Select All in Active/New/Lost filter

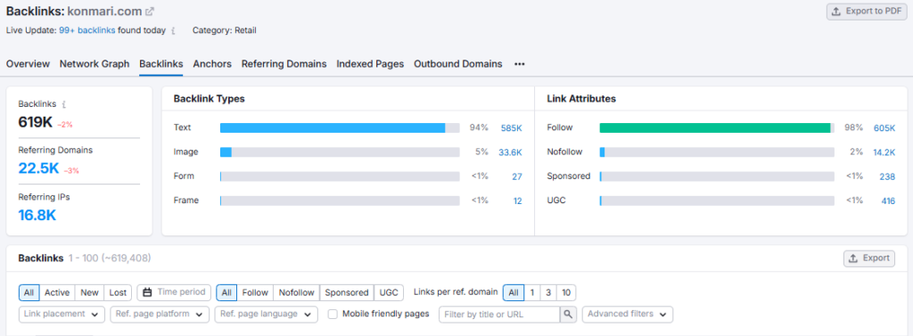click(x=29, y=292)
